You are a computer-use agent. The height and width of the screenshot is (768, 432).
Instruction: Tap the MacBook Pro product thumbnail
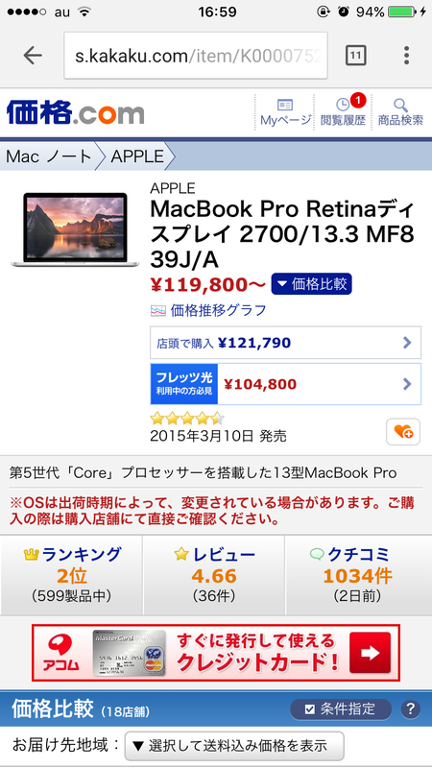pos(75,229)
